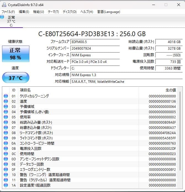Click status orb for row 0D アンセーフシャットダウン回数
The height and width of the screenshot is (192, 185).
click(6, 159)
